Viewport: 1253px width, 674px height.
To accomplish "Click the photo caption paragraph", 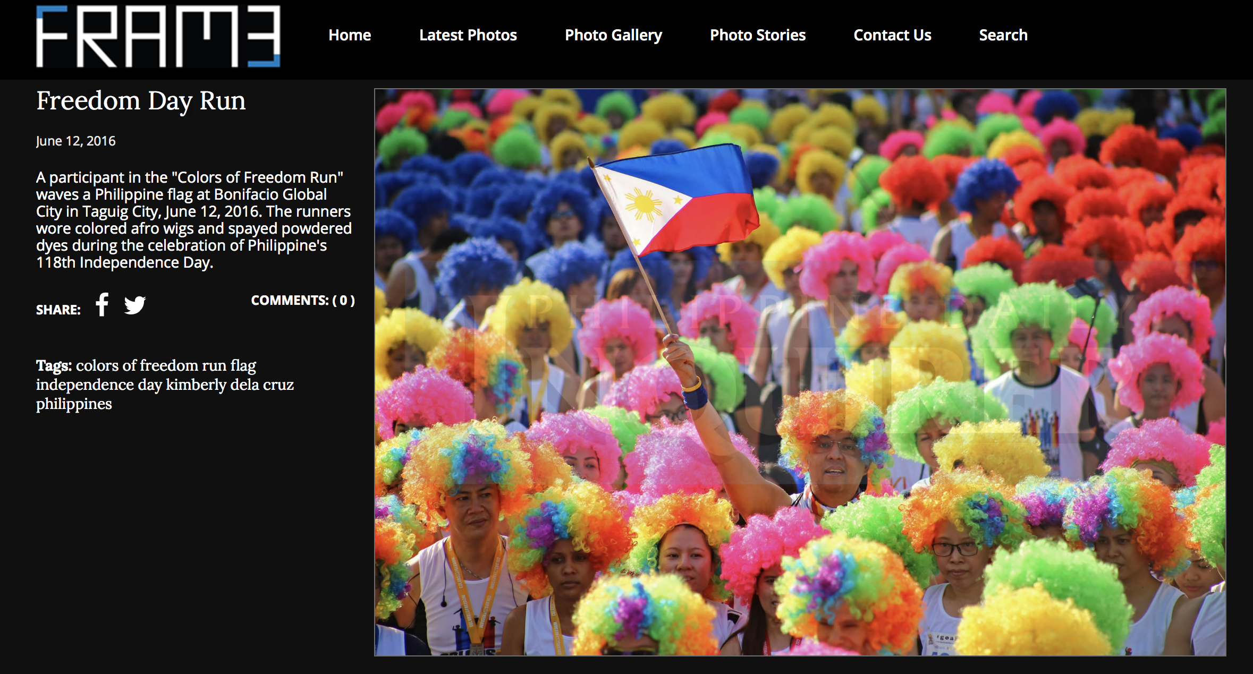I will pos(194,220).
